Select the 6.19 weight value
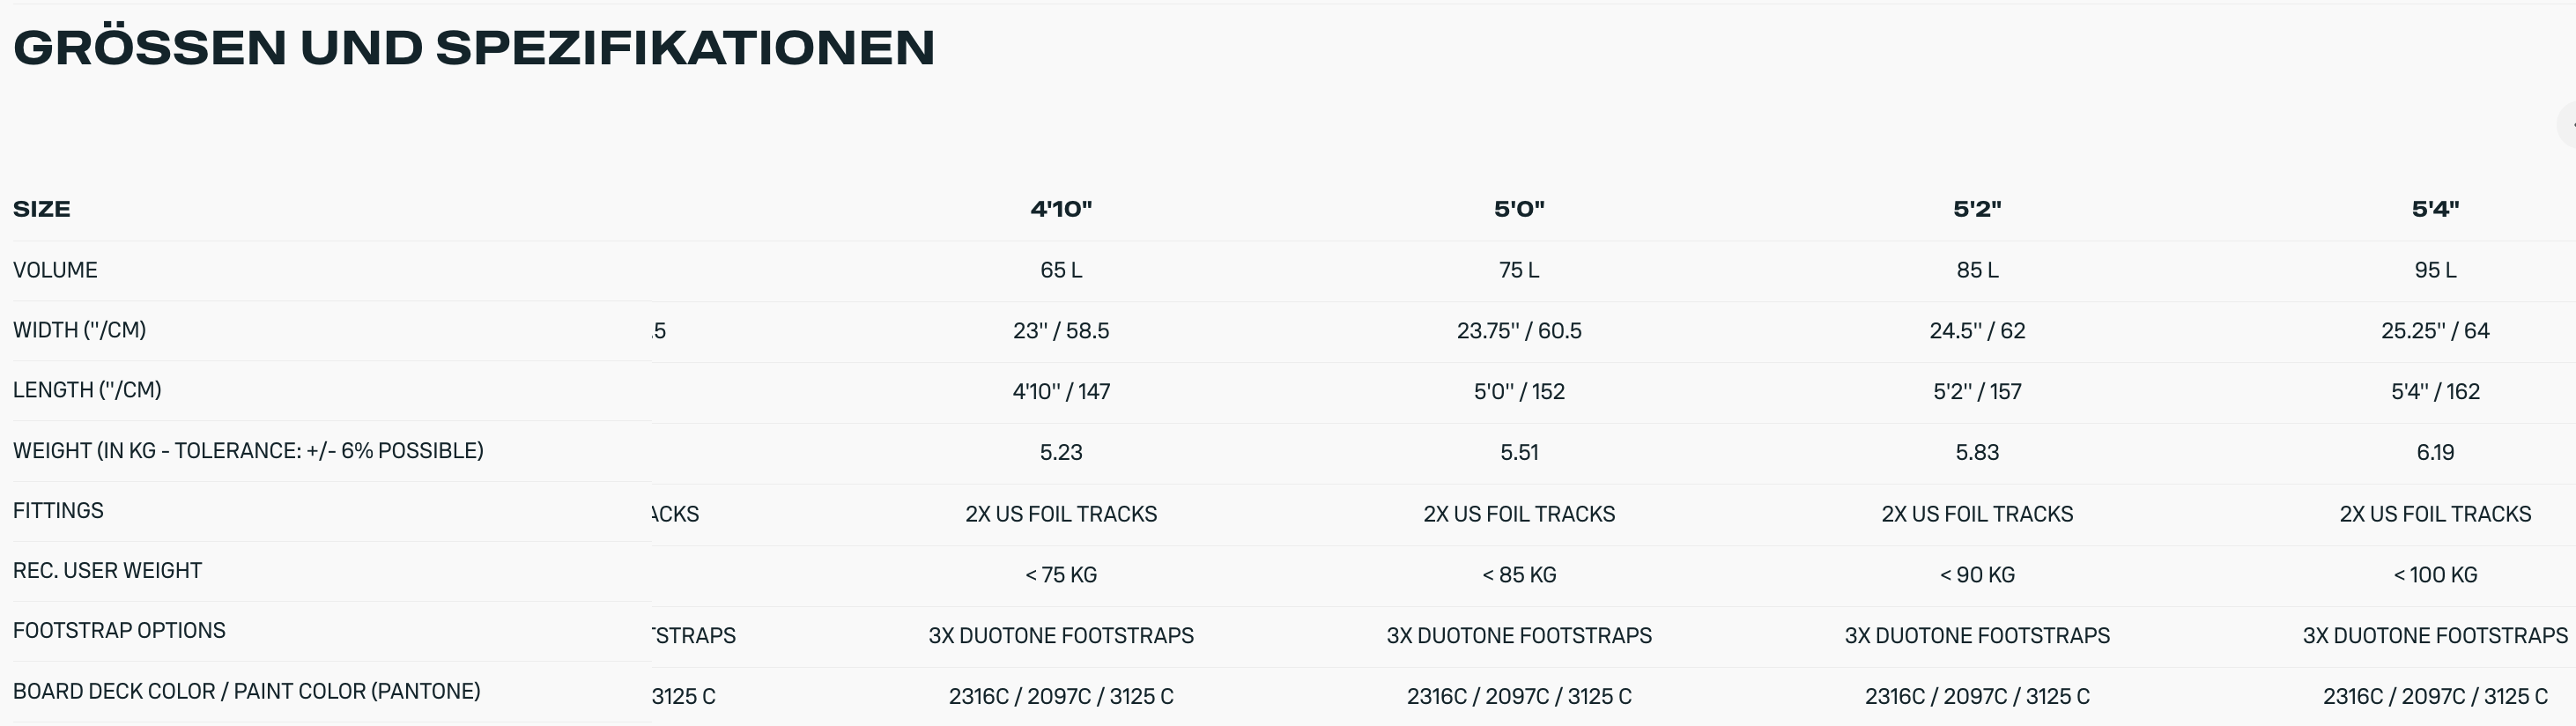 click(x=2435, y=453)
